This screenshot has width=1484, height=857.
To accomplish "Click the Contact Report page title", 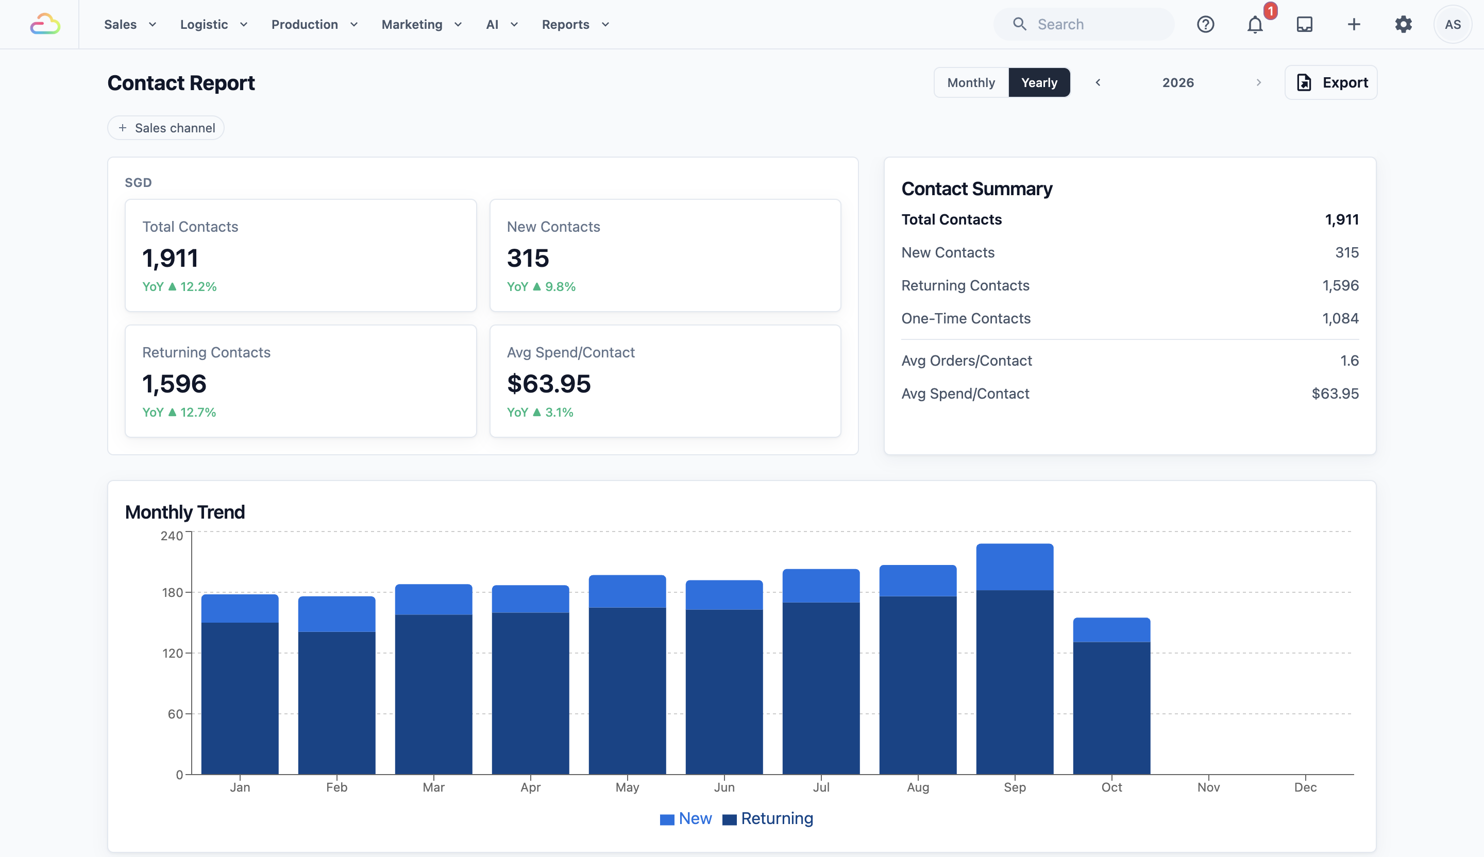I will 181,83.
